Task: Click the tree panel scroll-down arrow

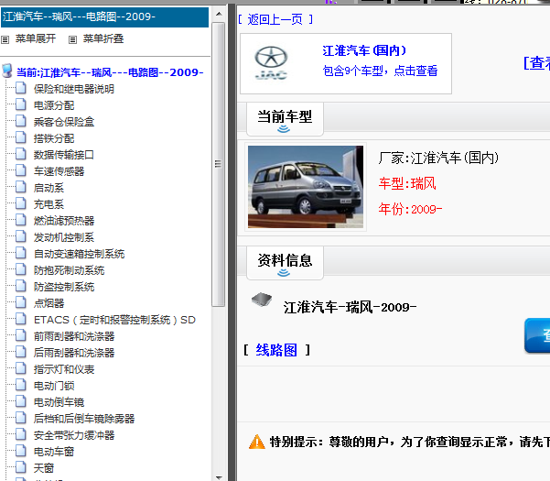Action: pos(219,477)
